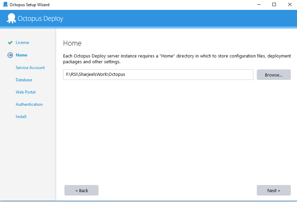Close the Octopus Setup Wizard

point(289,4)
